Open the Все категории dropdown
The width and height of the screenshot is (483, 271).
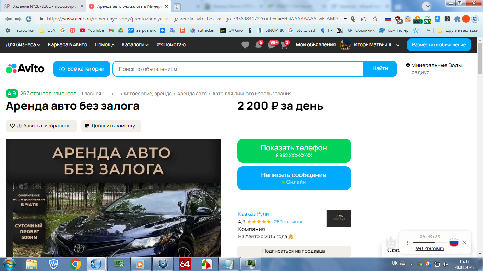(x=82, y=69)
